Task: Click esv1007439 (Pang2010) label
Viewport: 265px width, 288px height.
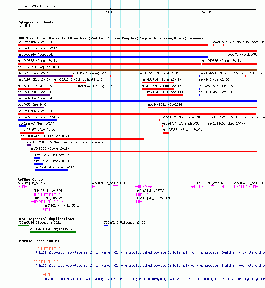Action: tap(232, 42)
